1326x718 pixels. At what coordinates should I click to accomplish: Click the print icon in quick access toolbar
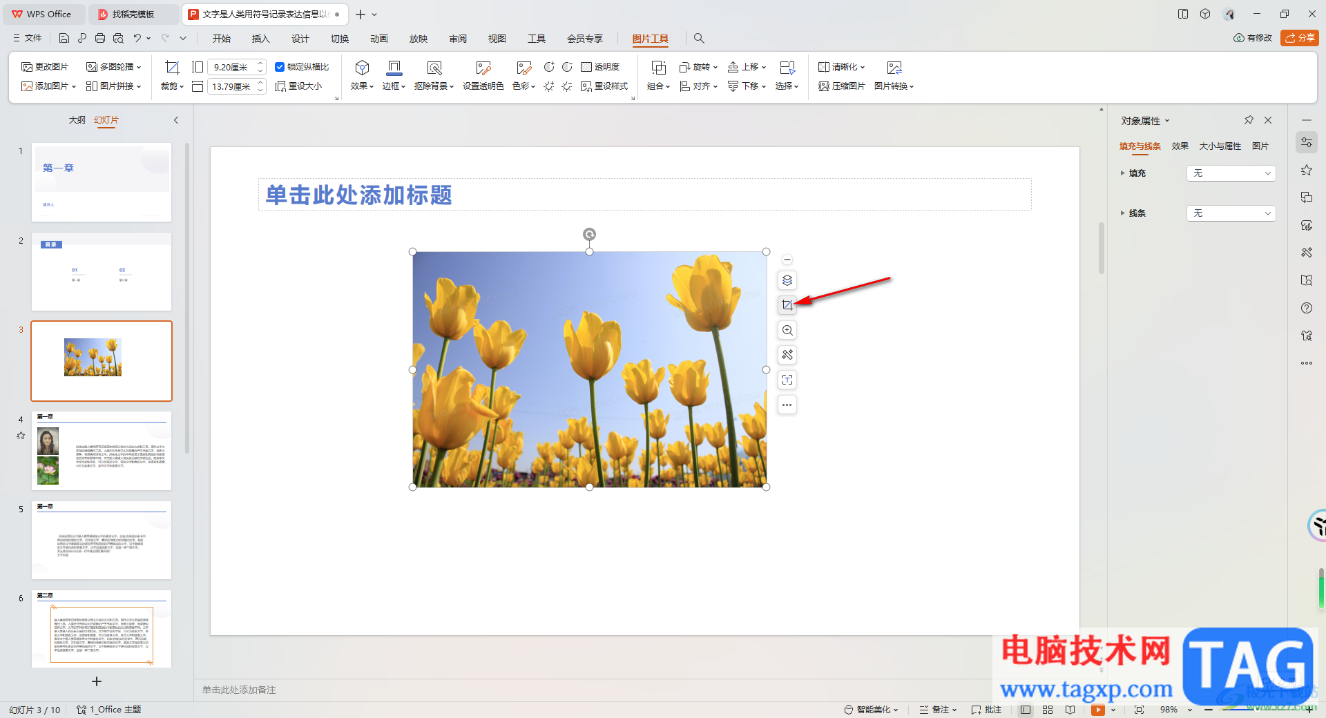pyautogui.click(x=100, y=39)
